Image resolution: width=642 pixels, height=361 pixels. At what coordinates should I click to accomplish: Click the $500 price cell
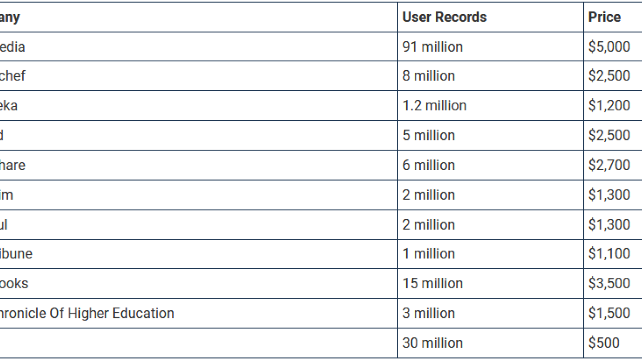(x=604, y=343)
